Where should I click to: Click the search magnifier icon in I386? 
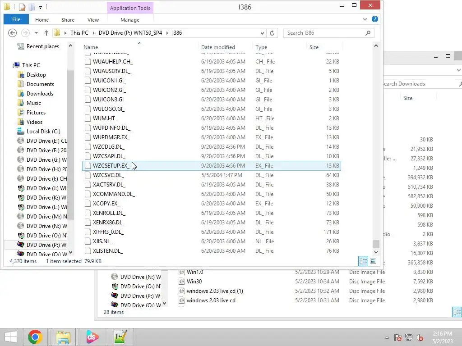click(x=368, y=33)
